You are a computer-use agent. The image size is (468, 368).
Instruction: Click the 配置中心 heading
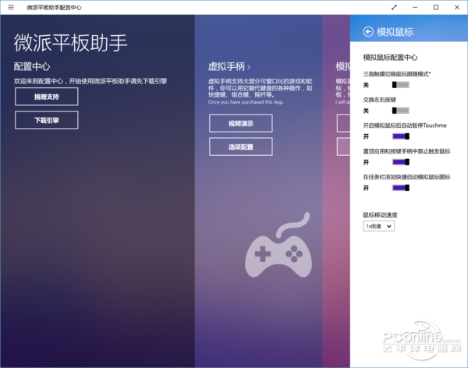32,66
